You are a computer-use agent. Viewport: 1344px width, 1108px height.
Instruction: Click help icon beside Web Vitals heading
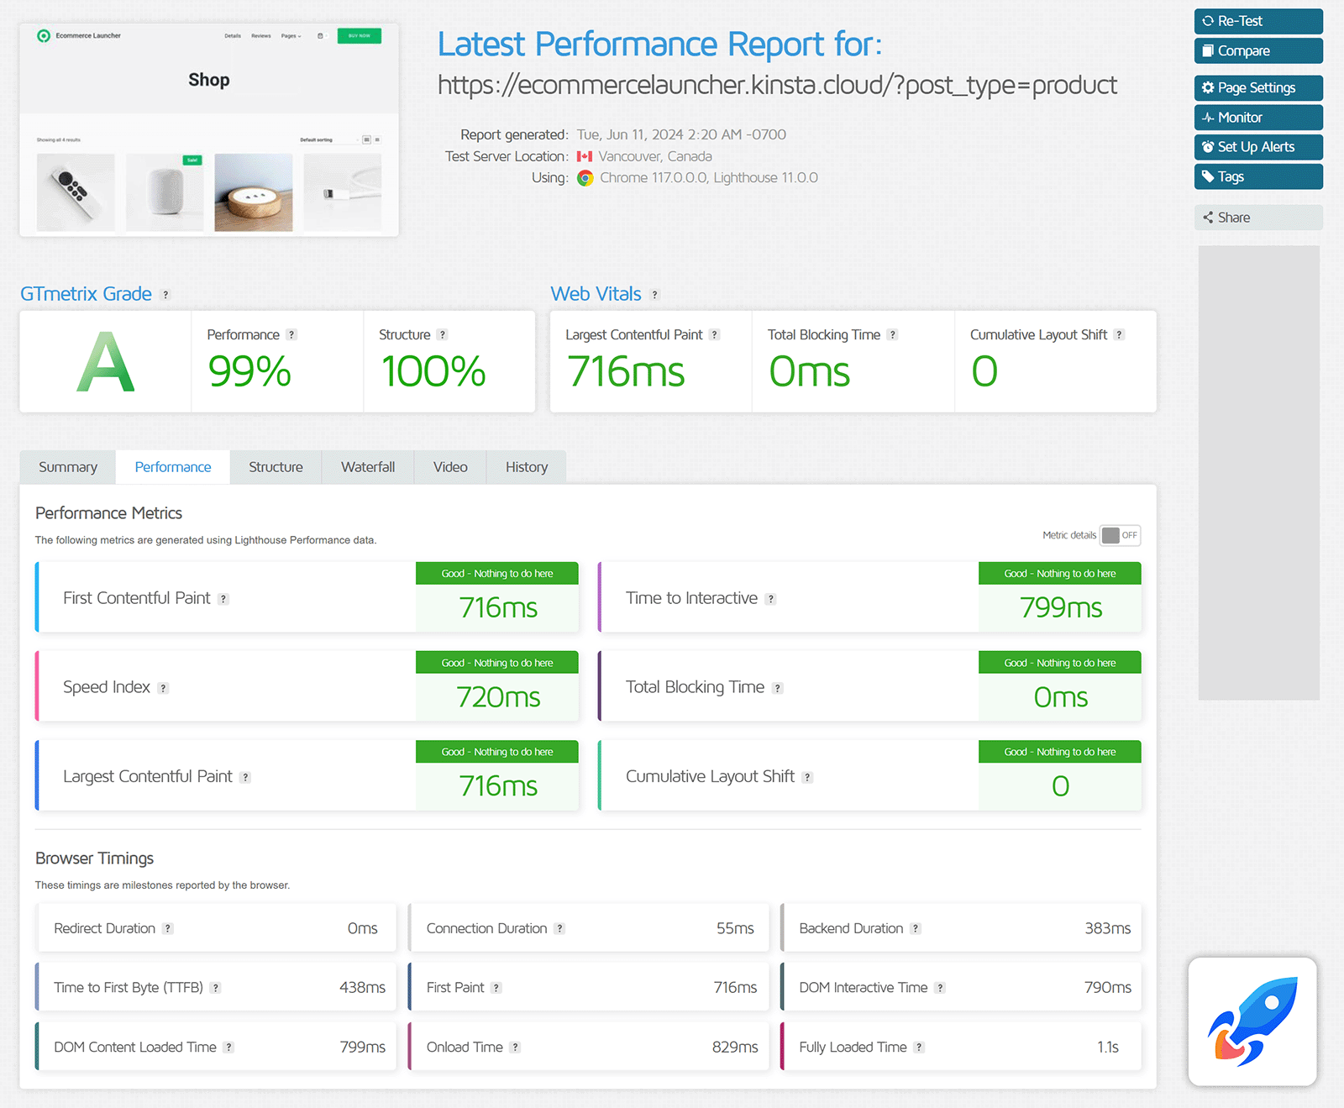[655, 295]
